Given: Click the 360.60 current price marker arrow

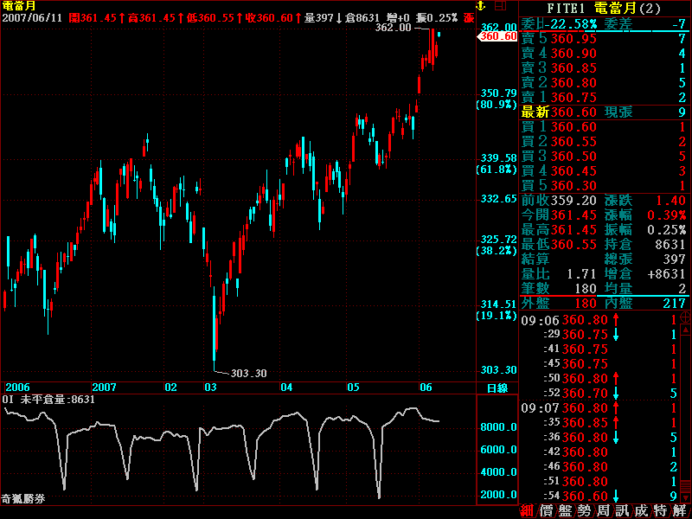Looking at the screenshot, I should coord(497,37).
